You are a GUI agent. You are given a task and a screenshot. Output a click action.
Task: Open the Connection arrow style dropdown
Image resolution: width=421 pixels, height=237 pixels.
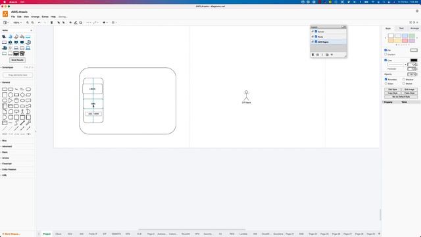[88, 22]
